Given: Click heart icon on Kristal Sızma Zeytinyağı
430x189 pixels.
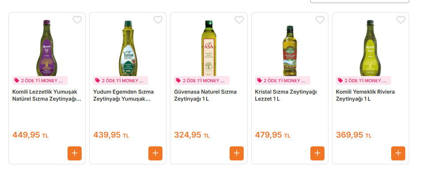Looking at the screenshot, I should [x=320, y=20].
